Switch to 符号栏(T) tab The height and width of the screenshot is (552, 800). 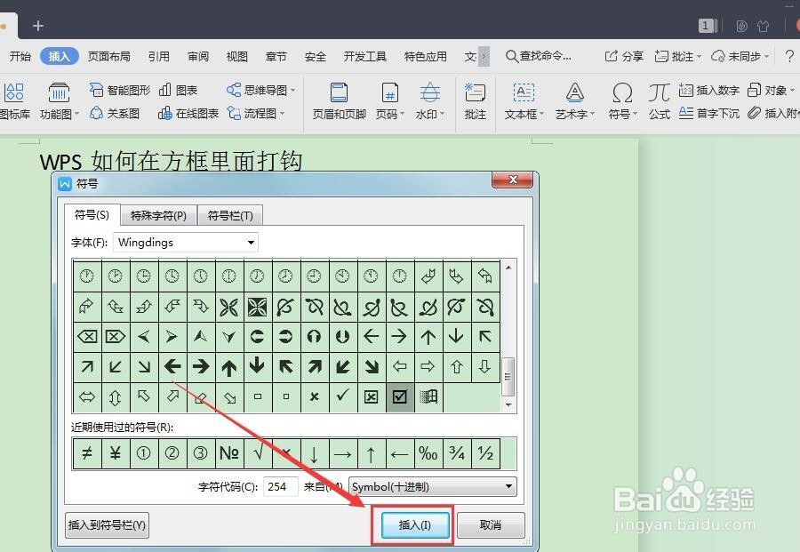pyautogui.click(x=230, y=216)
